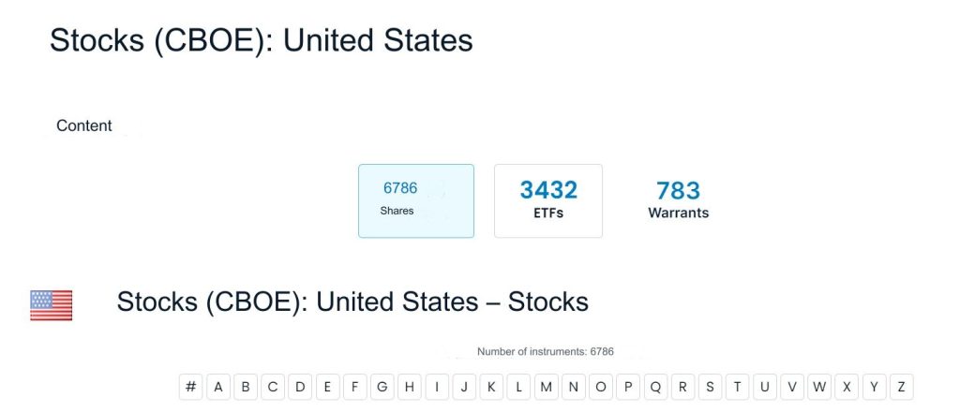Open the 783 Warrants tab
Viewport: 960px width, 412px height.
click(678, 200)
